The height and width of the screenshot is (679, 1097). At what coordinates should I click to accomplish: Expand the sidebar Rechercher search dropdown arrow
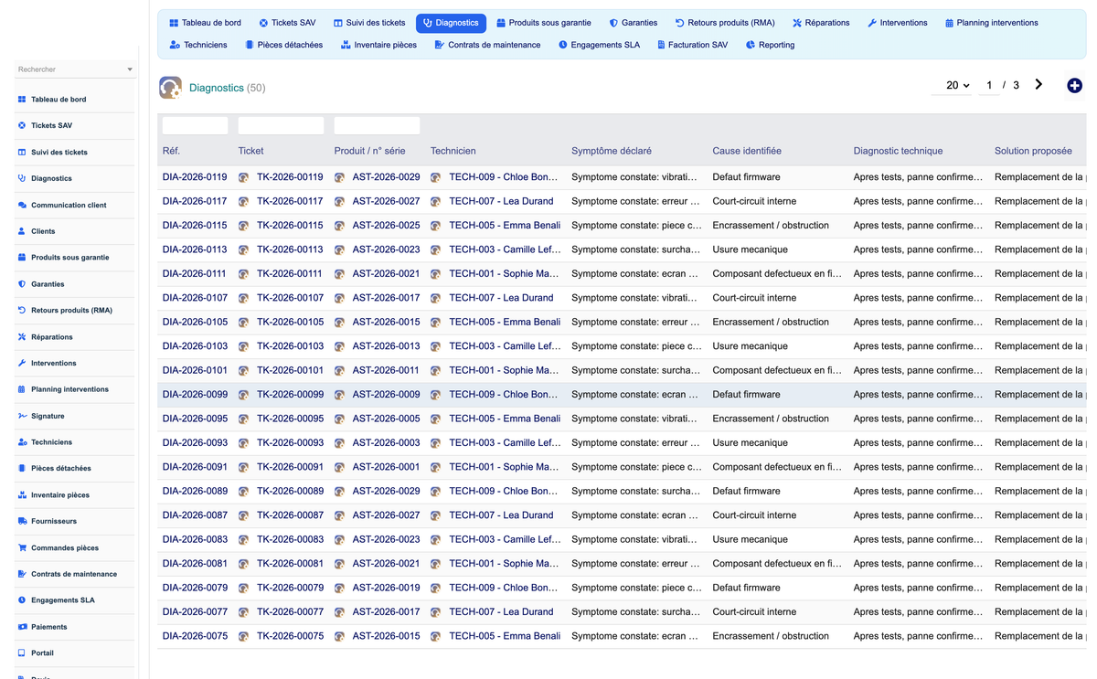click(130, 69)
